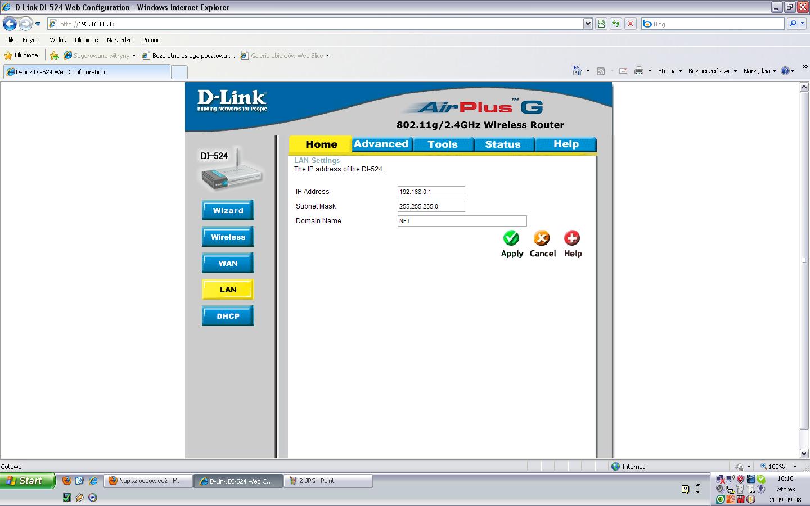Open the Ulubione menu in menu bar
The height and width of the screenshot is (506, 810).
[x=87, y=40]
